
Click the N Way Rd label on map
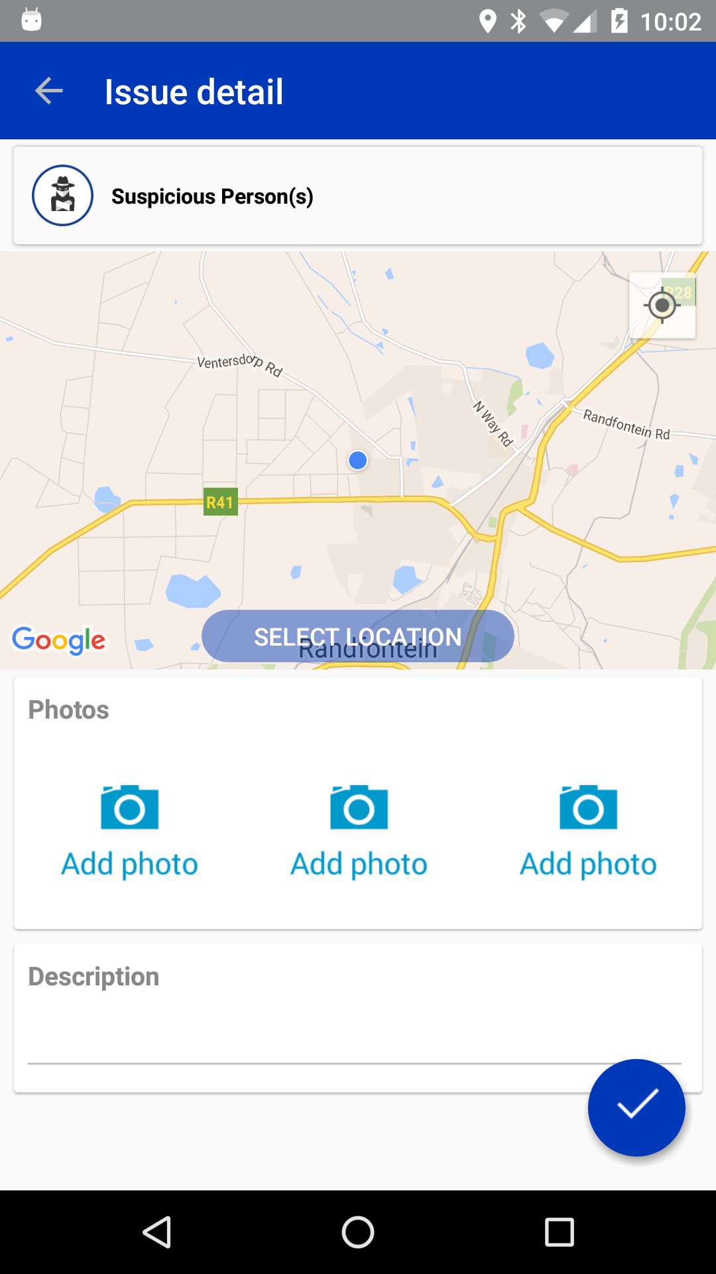click(493, 424)
